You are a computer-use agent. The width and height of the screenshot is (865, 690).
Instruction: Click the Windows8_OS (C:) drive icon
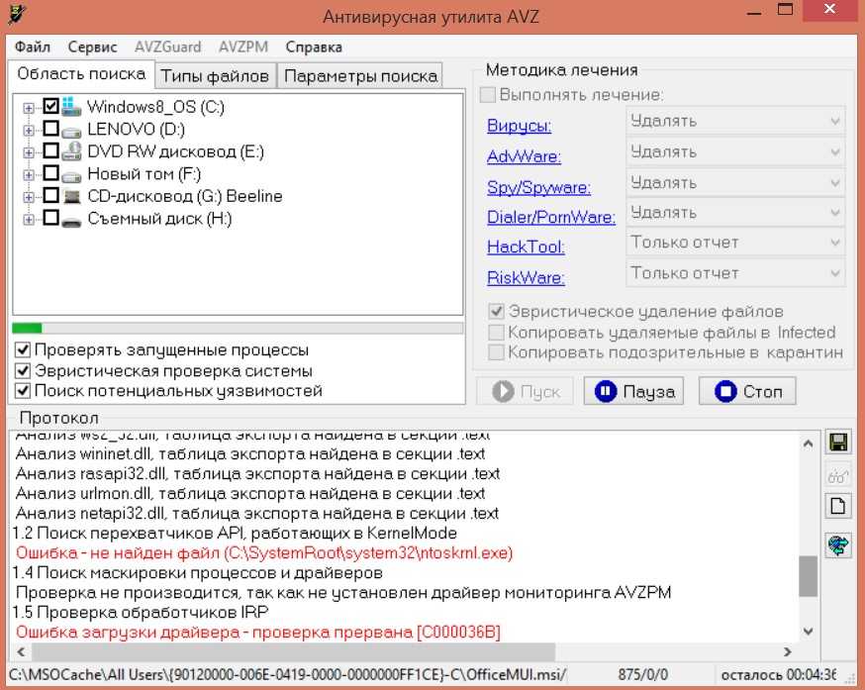pos(72,106)
